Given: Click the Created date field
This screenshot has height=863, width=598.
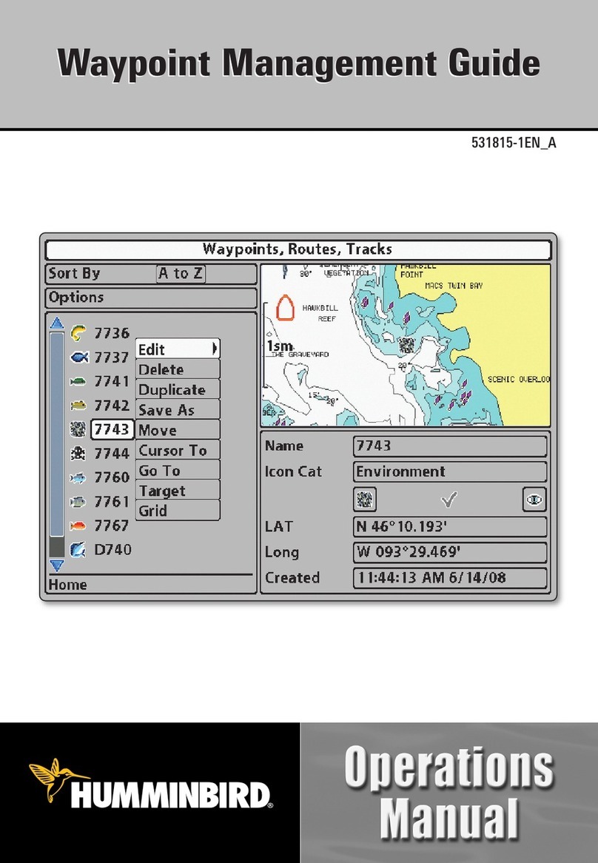Looking at the screenshot, I should (450, 578).
